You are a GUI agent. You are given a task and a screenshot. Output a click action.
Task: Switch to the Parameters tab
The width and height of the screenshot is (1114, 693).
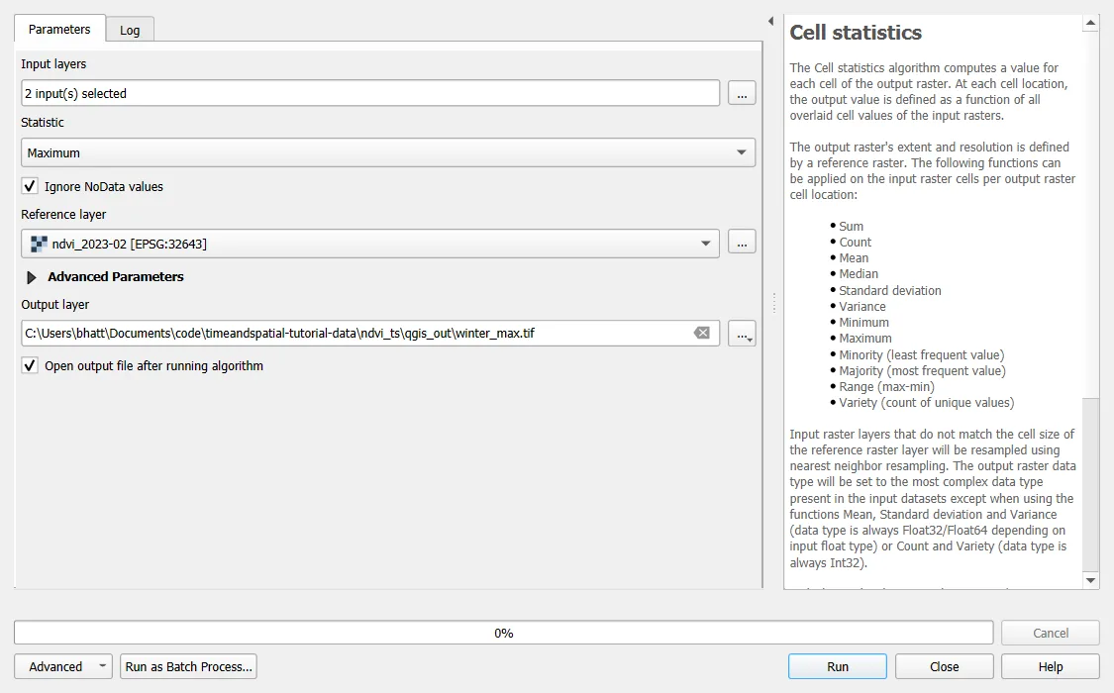pos(59,29)
